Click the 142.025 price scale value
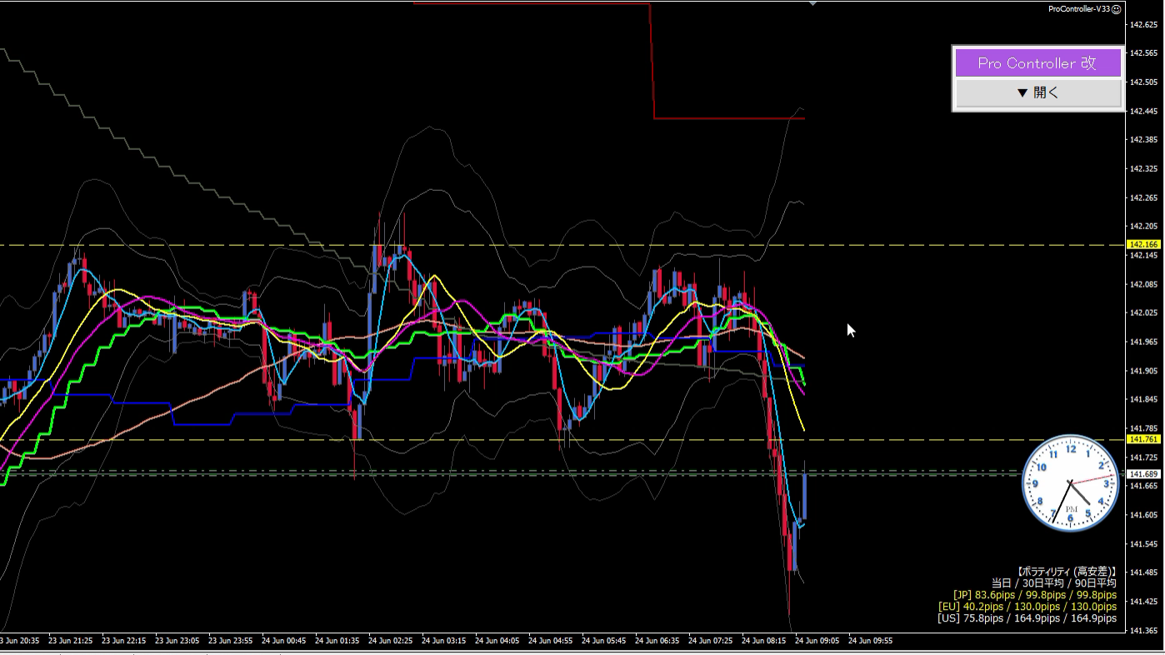The image size is (1165, 655). coord(1144,313)
